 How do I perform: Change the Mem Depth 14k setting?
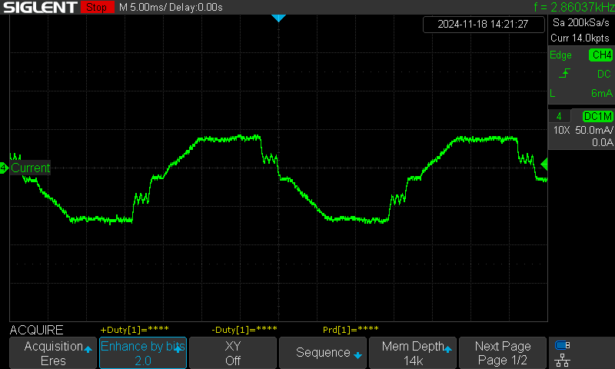(413, 353)
